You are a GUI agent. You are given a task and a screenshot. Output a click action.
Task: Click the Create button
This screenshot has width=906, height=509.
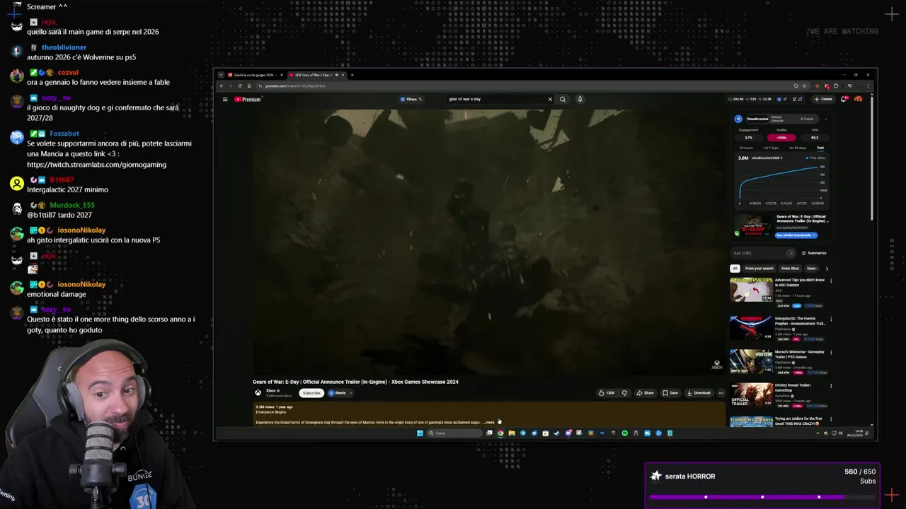click(x=823, y=99)
